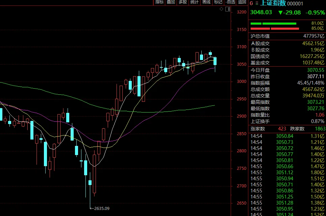Click today's open value 3070.55

point(316,70)
